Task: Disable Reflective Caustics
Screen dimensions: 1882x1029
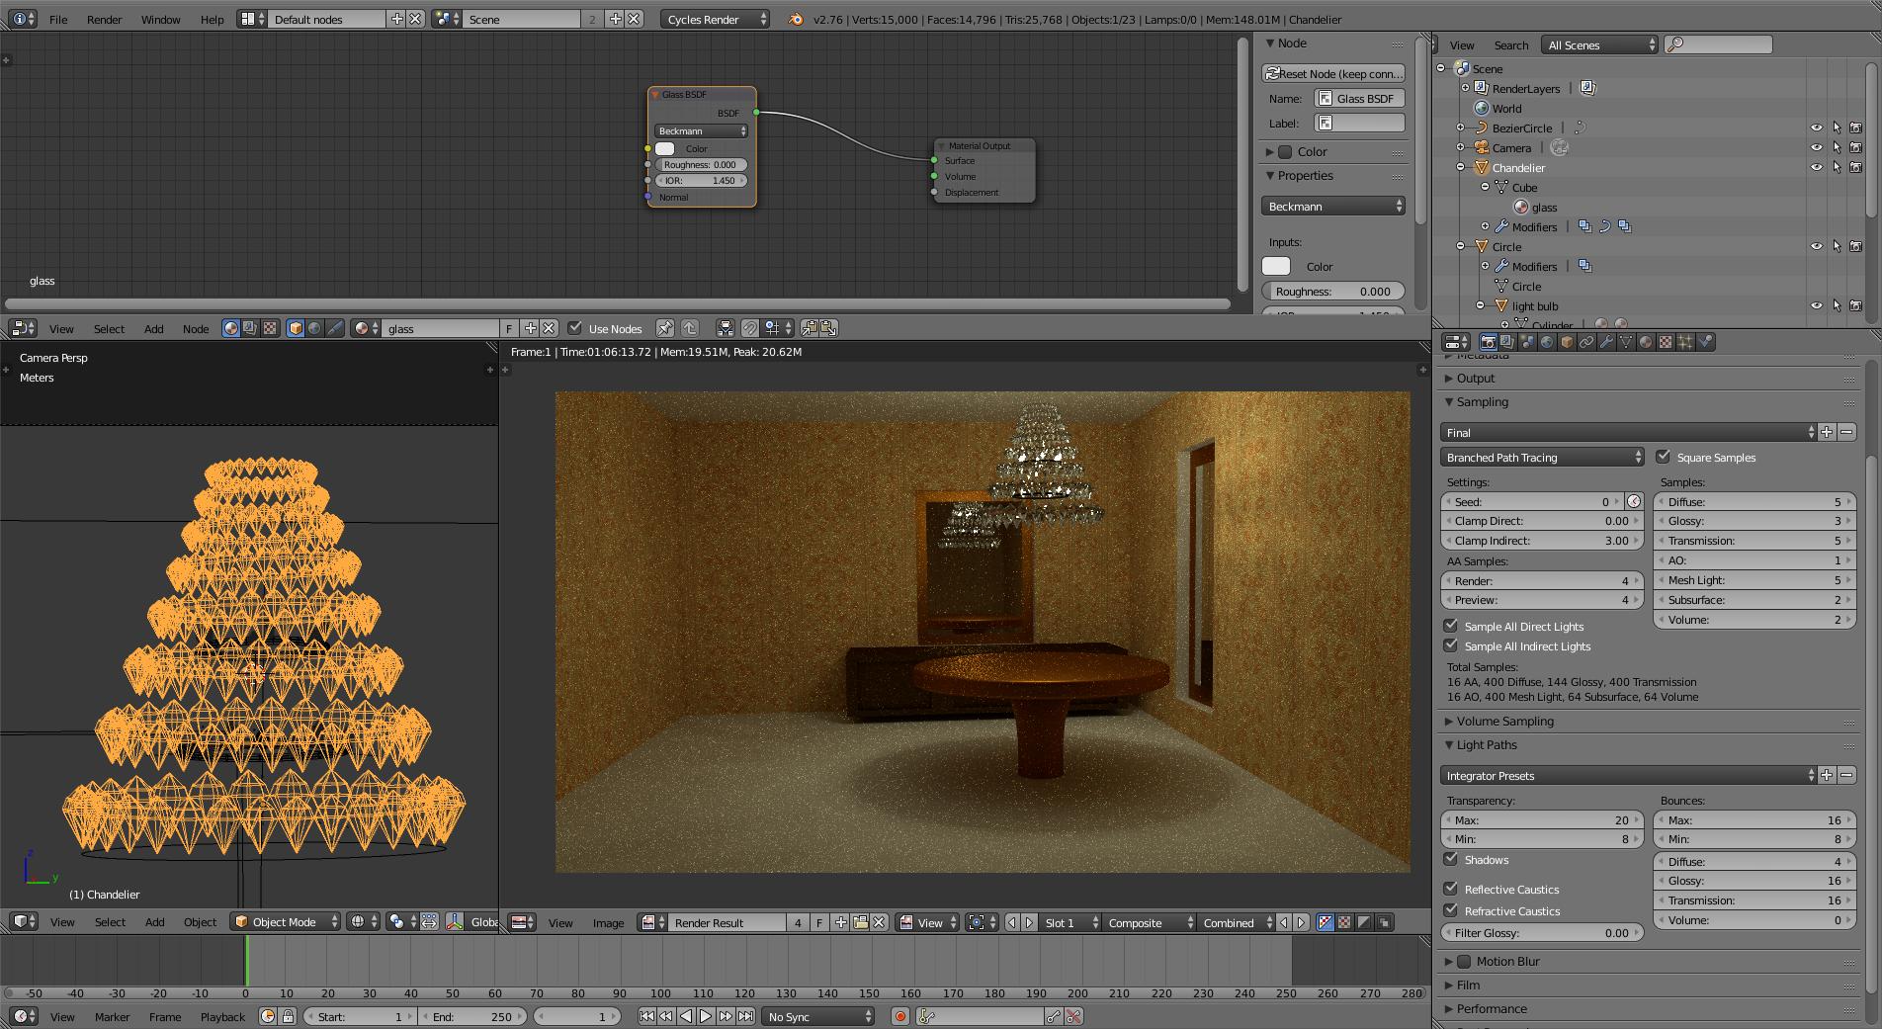Action: (1451, 889)
